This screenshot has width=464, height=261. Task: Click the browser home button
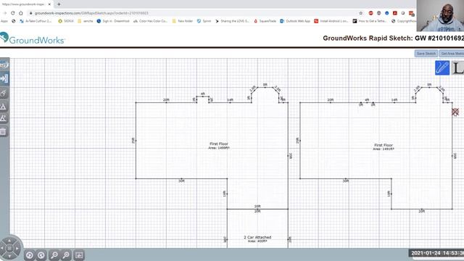(x=21, y=13)
